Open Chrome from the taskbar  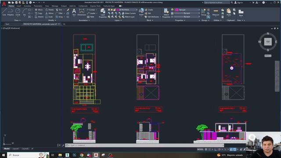pos(82,155)
